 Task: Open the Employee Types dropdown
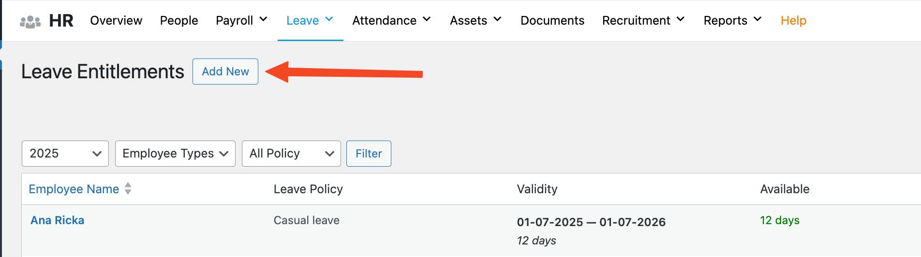point(175,154)
